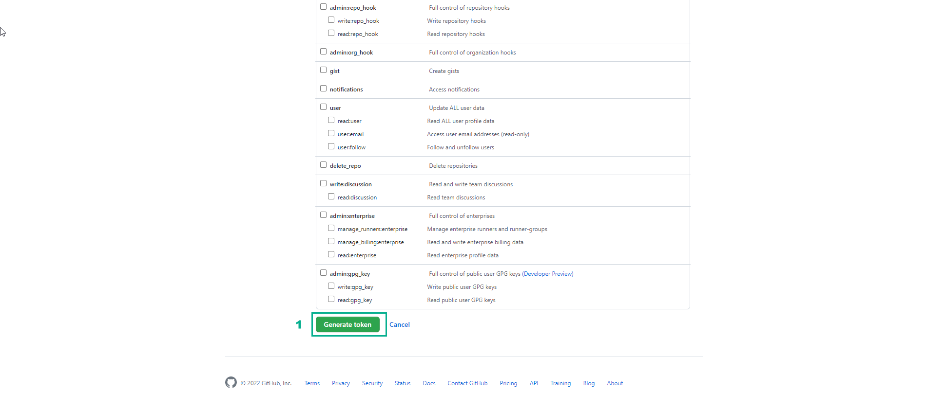
Task: Open the Developer Preview link
Action: coord(548,274)
